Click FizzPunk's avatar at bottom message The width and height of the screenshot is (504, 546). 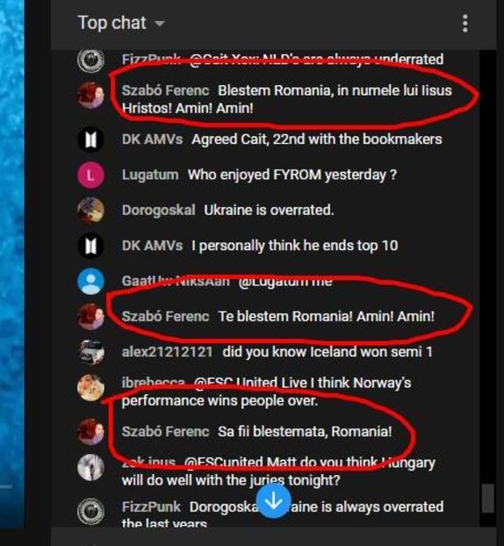click(x=90, y=512)
